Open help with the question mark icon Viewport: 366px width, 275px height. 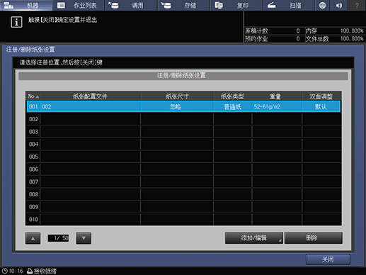357,5
